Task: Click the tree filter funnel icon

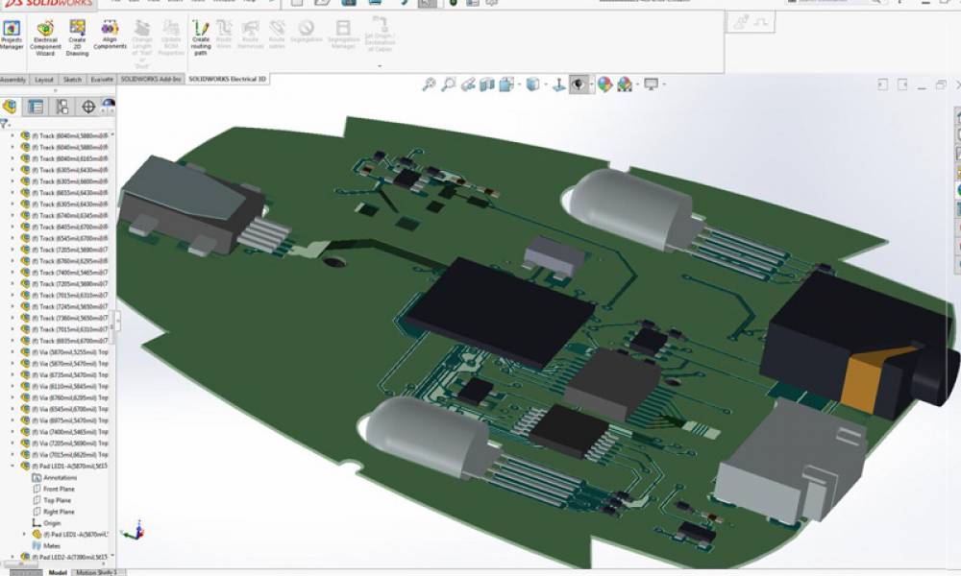Action: click(4, 124)
